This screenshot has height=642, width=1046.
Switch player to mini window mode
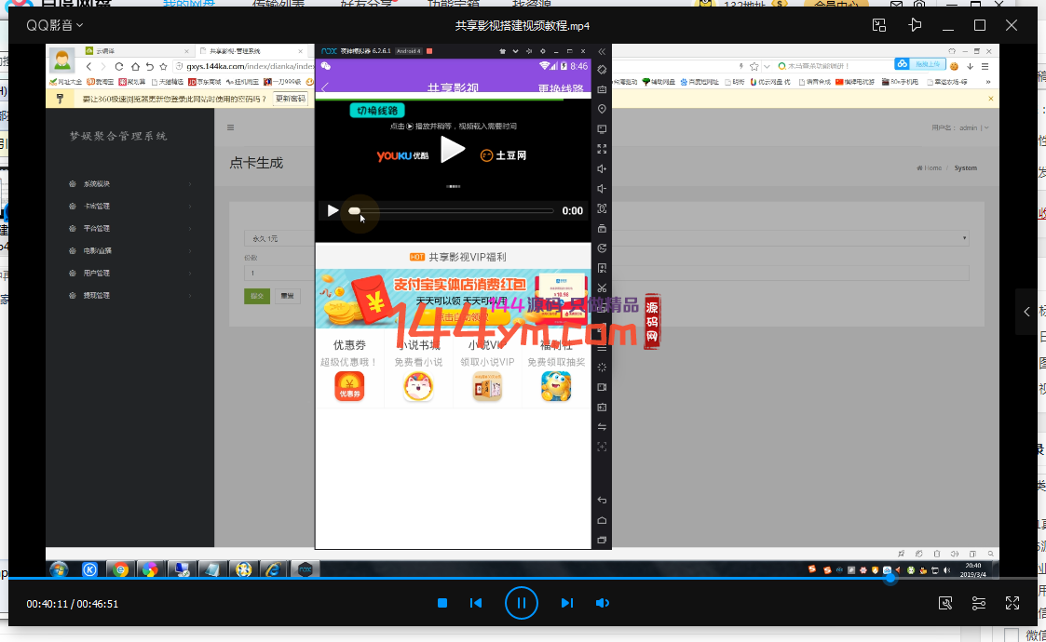(878, 25)
